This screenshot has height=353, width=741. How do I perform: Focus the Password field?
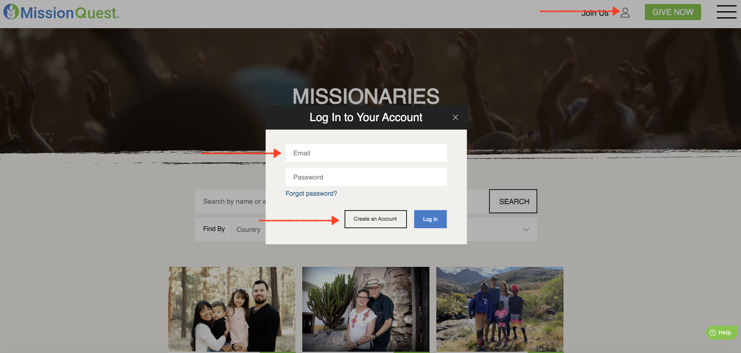coord(366,177)
